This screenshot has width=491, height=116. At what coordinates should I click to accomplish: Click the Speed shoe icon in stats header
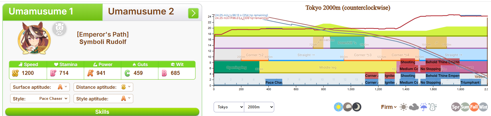click(x=21, y=64)
